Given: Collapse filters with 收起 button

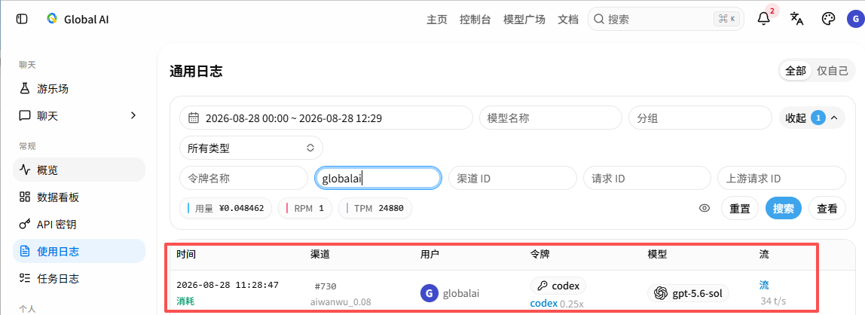Looking at the screenshot, I should (812, 118).
